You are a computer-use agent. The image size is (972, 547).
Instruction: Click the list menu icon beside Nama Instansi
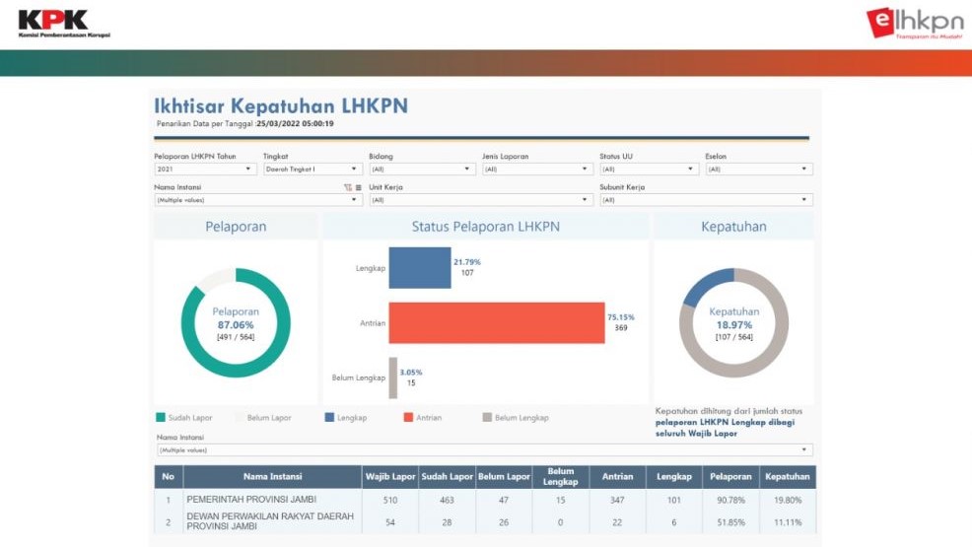(x=358, y=187)
